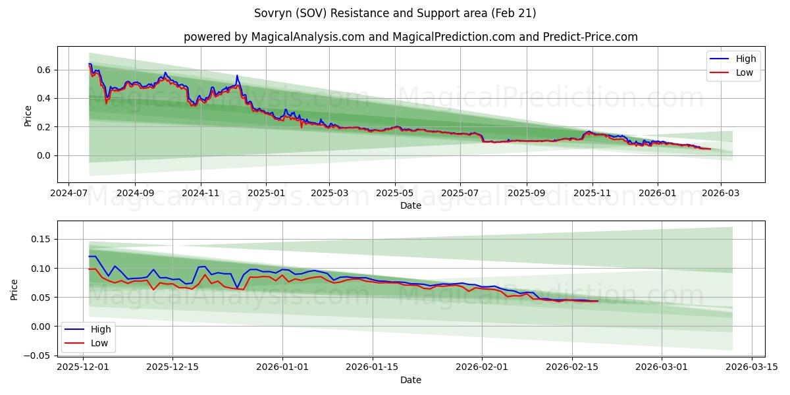Click the '0.2' price tick on top chart
This screenshot has width=790, height=395.
pos(45,127)
